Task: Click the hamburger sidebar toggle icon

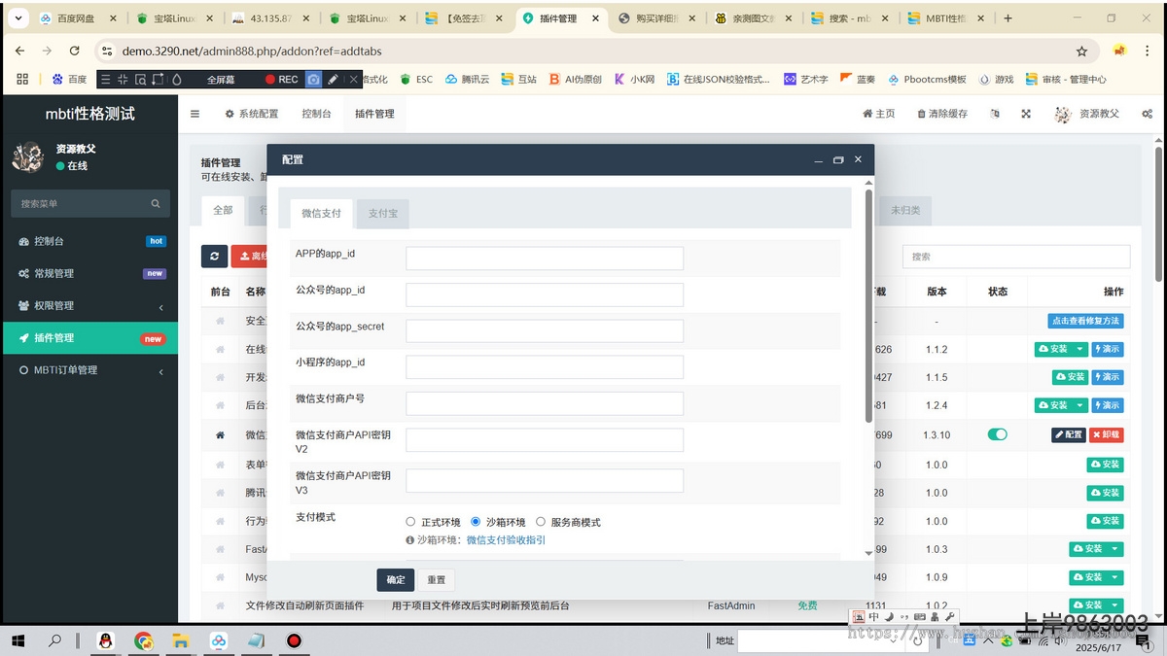Action: (x=194, y=114)
